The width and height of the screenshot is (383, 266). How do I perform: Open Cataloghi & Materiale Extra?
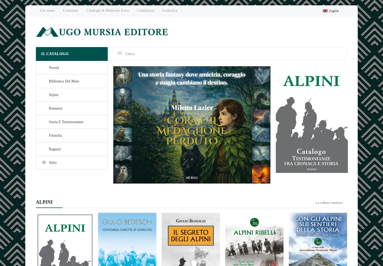pos(107,11)
